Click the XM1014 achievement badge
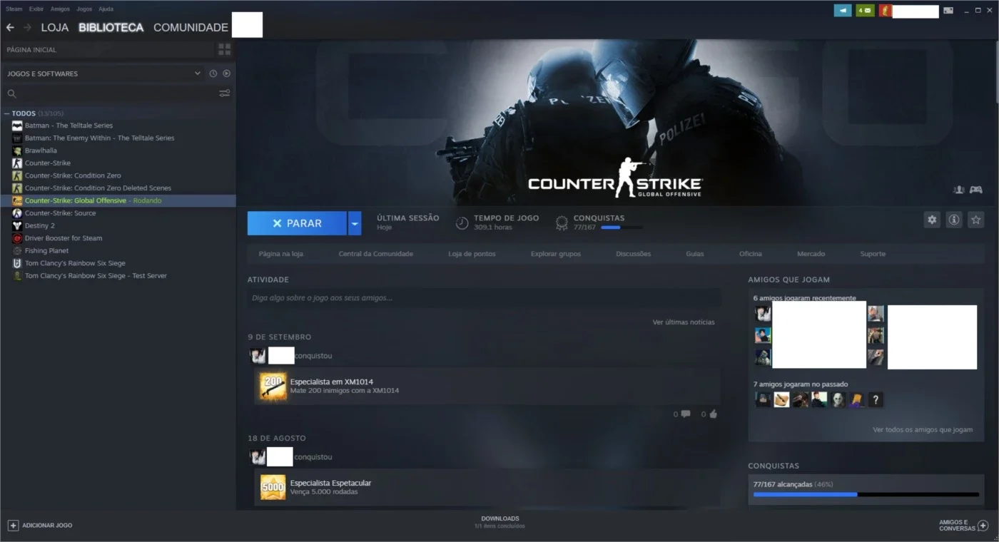 [273, 386]
